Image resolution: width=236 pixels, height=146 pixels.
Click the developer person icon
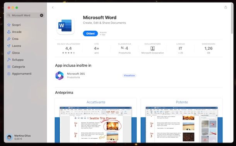pyautogui.click(x=152, y=48)
